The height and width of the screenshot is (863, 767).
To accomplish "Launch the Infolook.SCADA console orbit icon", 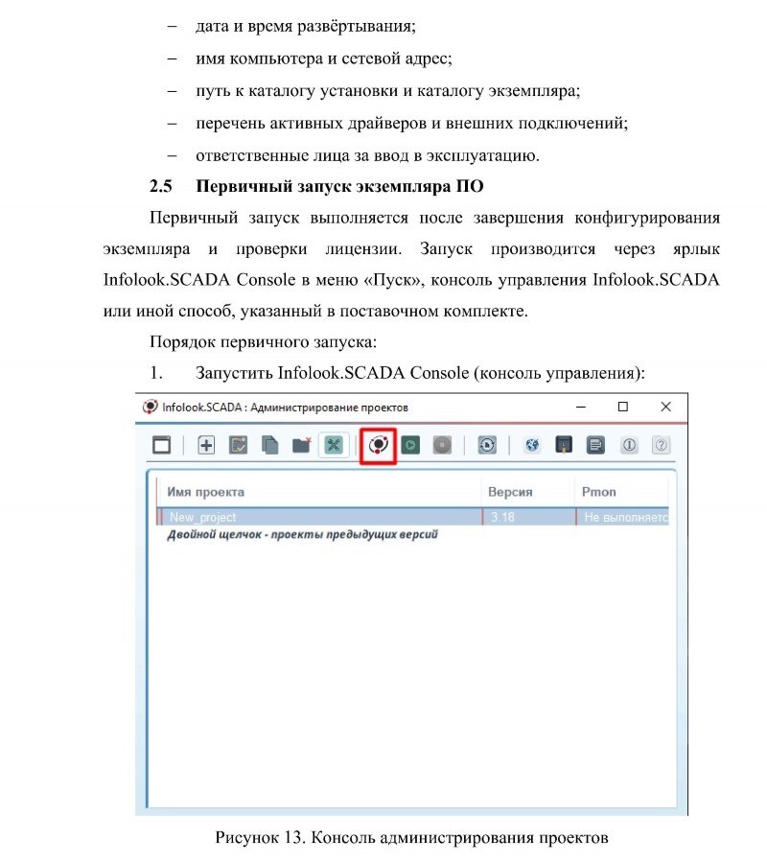I will [379, 445].
